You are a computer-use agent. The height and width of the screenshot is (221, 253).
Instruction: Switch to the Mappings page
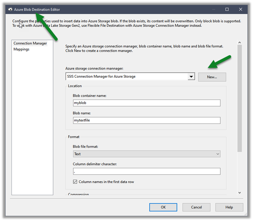21,49
